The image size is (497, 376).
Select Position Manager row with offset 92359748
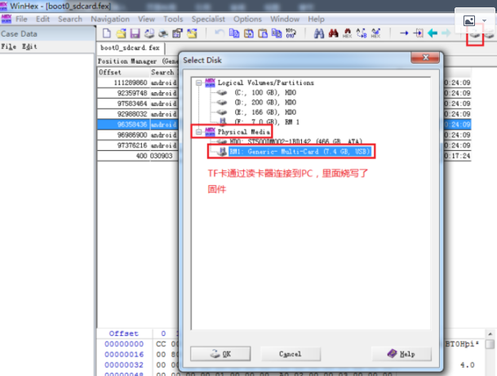[x=138, y=93]
